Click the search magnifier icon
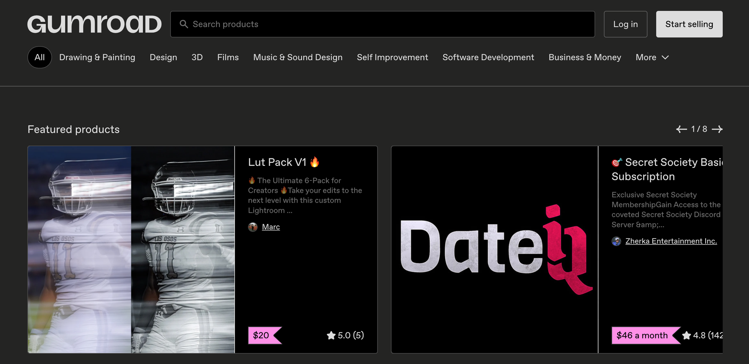The height and width of the screenshot is (364, 749). click(184, 24)
